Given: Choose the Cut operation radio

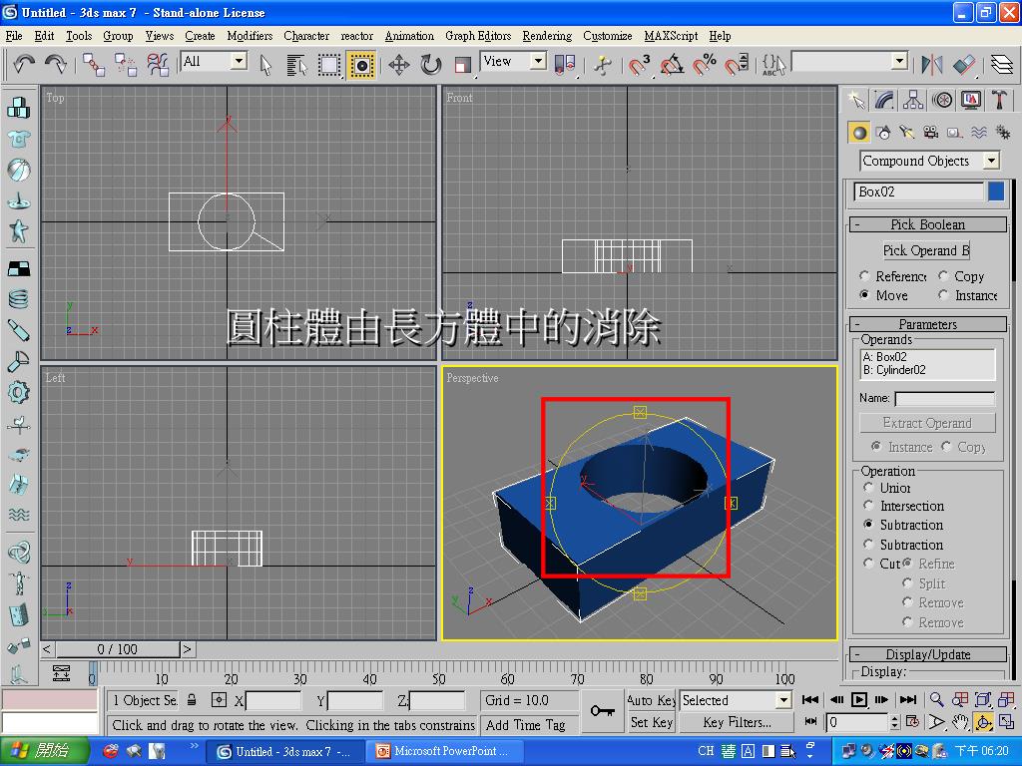Looking at the screenshot, I should [x=868, y=563].
